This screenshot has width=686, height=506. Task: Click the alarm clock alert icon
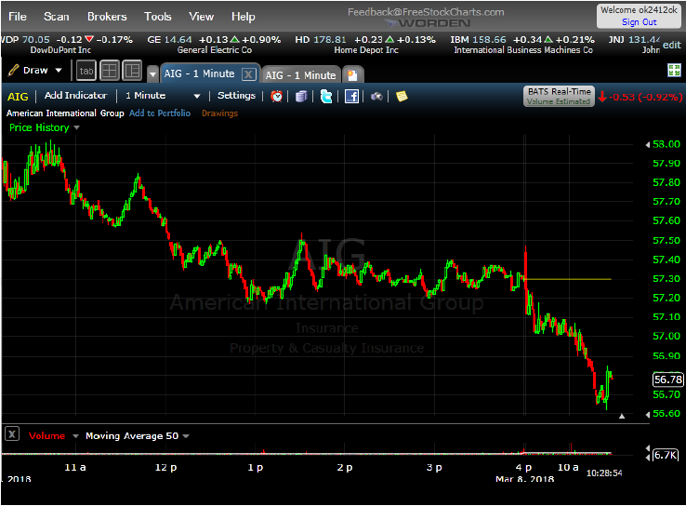(276, 97)
